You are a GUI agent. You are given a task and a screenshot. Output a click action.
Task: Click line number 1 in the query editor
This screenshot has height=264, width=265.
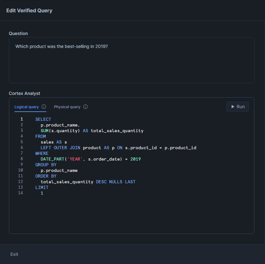point(21,119)
